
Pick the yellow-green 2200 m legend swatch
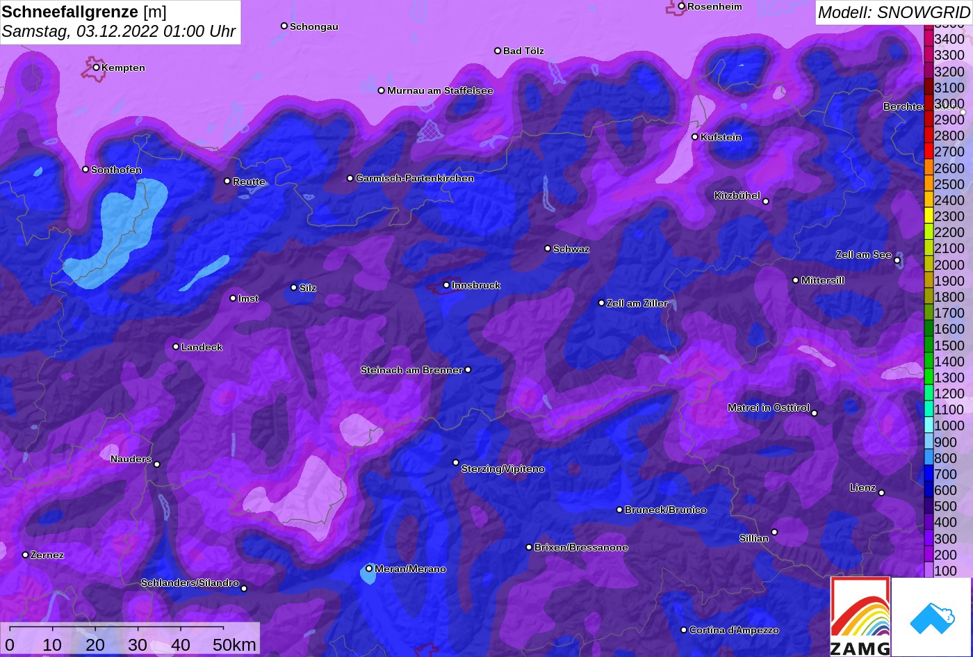pos(929,232)
